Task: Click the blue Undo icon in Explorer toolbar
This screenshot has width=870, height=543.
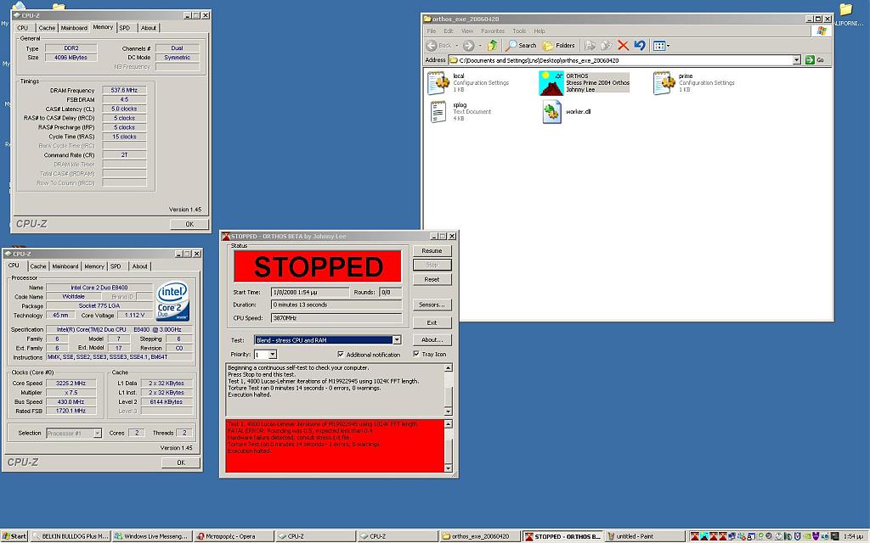Action: coord(640,46)
